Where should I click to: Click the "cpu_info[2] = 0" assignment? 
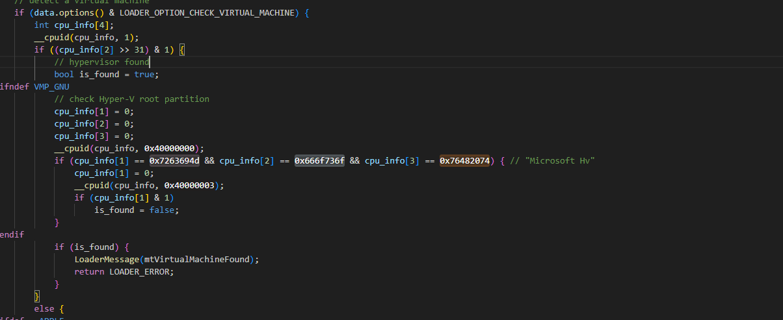tap(94, 124)
